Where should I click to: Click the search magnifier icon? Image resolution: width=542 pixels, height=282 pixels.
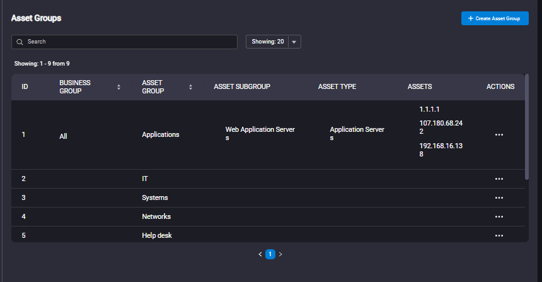pos(20,42)
